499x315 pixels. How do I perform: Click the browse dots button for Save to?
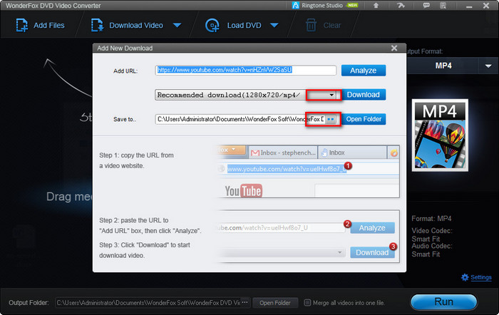click(331, 119)
